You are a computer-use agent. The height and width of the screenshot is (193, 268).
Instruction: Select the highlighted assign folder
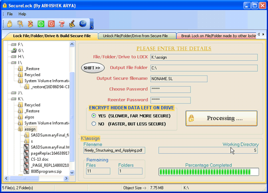[30, 129]
